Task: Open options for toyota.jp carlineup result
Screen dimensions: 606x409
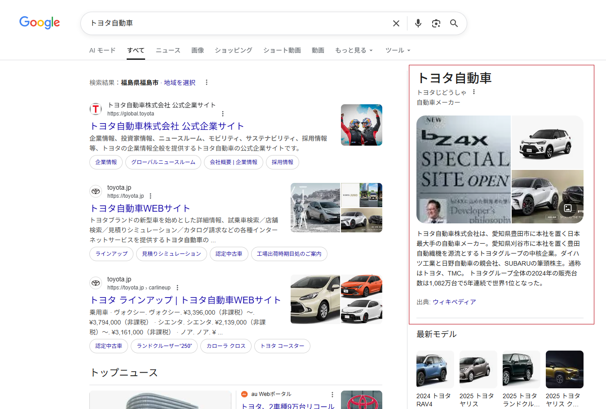Action: point(177,288)
